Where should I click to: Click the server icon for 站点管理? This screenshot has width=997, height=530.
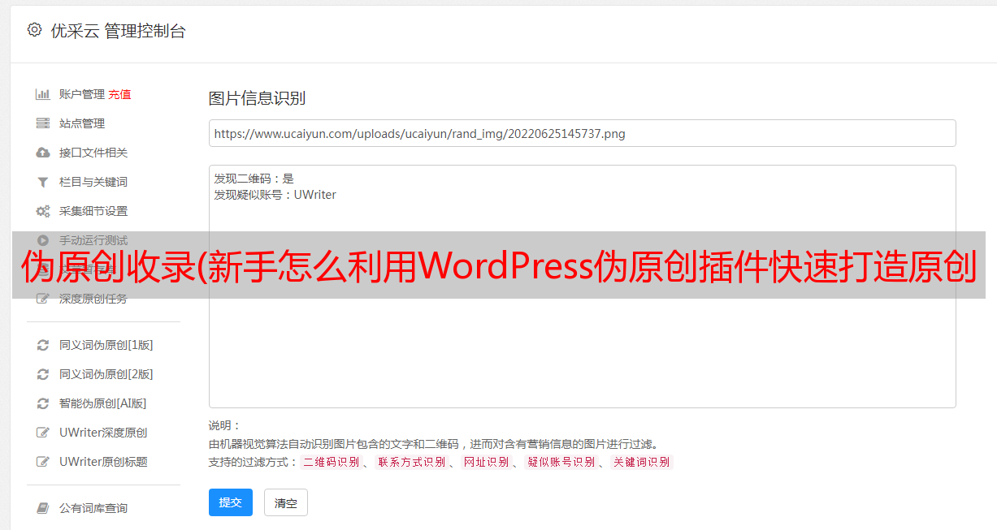click(x=43, y=123)
